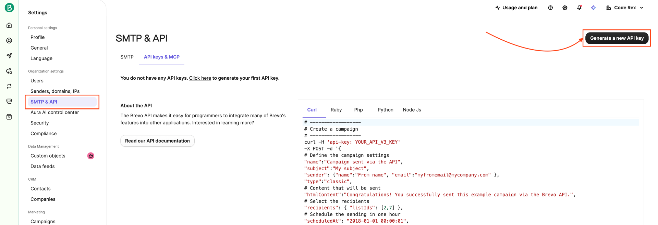
Task: Expand the Code Rex account dropdown
Action: (625, 8)
